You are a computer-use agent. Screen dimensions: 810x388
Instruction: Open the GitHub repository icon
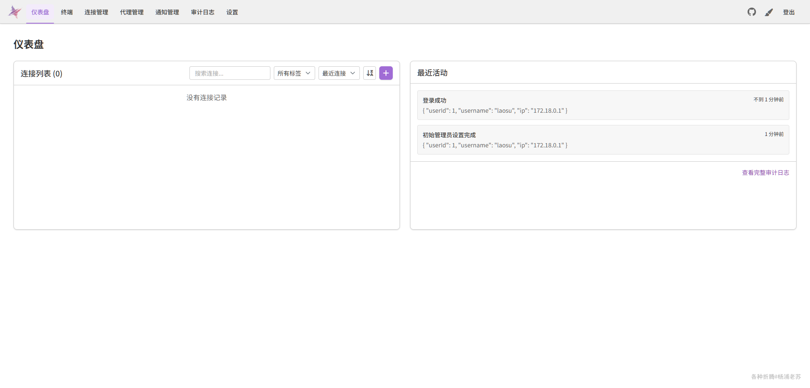(752, 12)
